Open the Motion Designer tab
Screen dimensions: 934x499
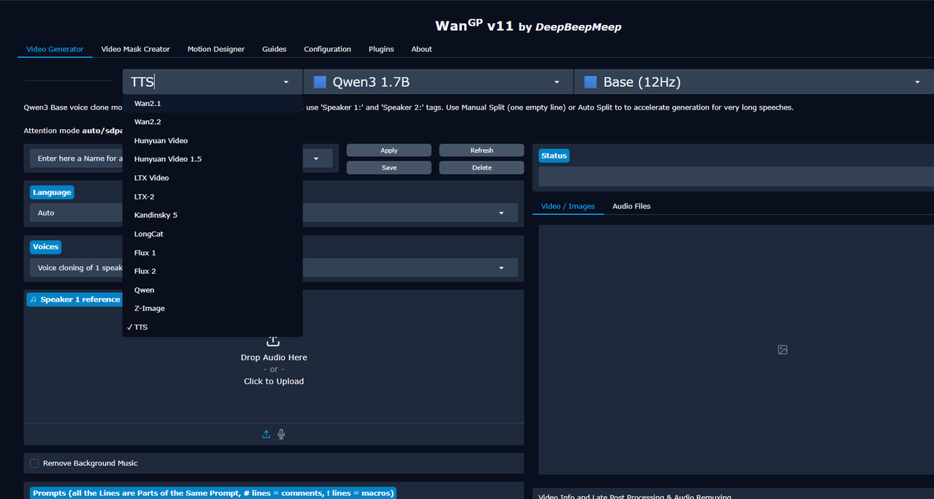[x=216, y=49]
